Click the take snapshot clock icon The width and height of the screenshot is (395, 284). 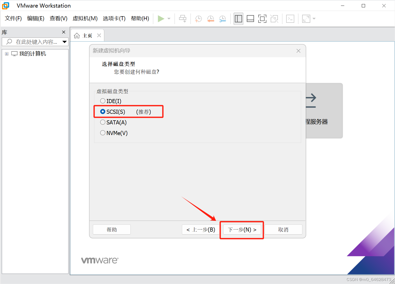198,18
